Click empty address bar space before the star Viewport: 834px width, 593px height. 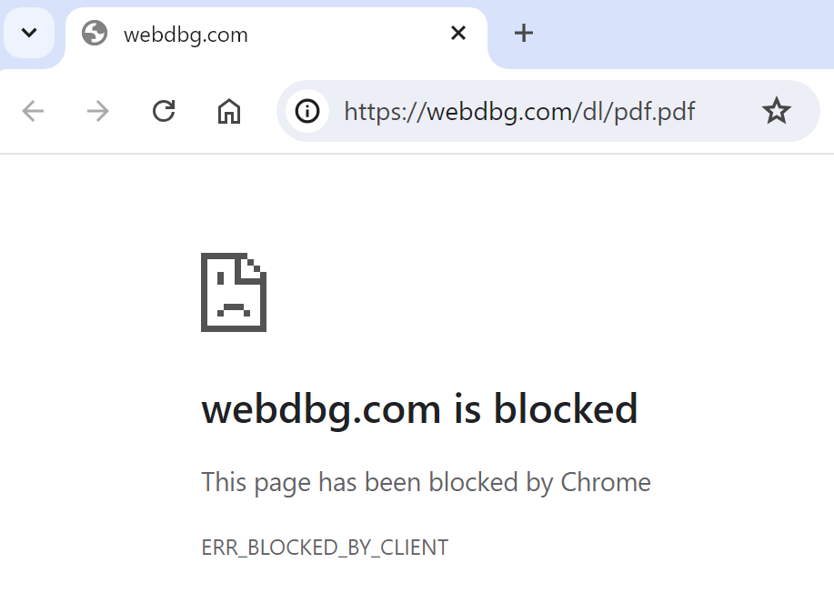(728, 111)
